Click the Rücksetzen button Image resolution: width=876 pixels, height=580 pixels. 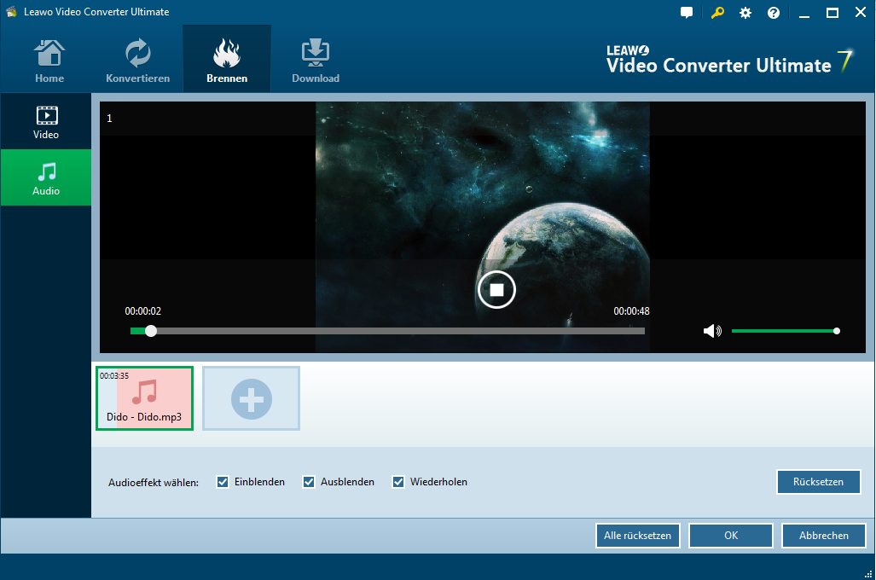click(x=818, y=482)
